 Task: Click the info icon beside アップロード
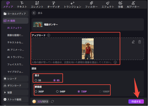pyautogui.click(x=49, y=35)
